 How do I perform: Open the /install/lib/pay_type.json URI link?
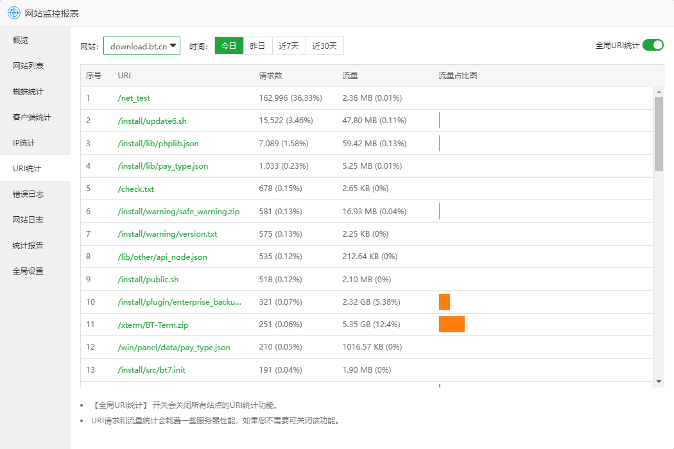pyautogui.click(x=163, y=166)
